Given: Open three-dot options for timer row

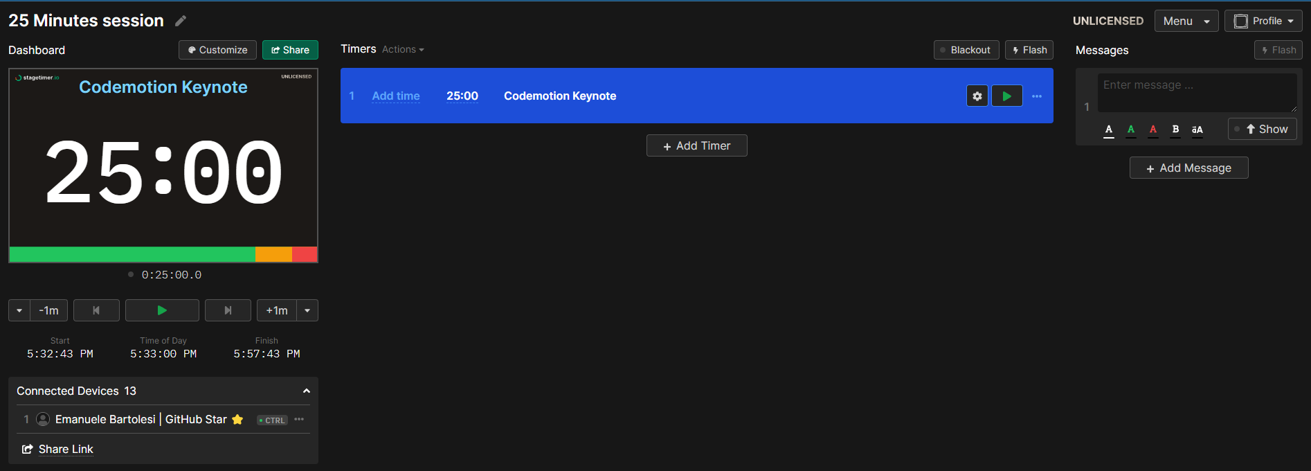Looking at the screenshot, I should 1036,96.
